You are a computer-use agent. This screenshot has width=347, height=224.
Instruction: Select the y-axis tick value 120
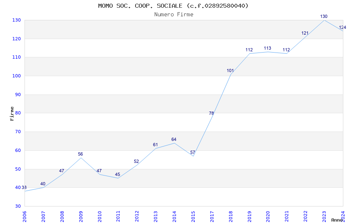click(17, 39)
